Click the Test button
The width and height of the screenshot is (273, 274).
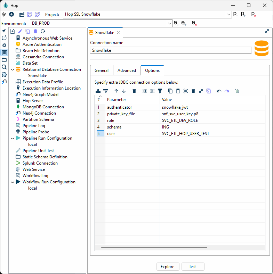click(x=192, y=267)
